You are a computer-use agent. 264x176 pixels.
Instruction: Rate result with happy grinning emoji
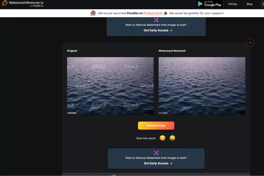click(x=172, y=138)
